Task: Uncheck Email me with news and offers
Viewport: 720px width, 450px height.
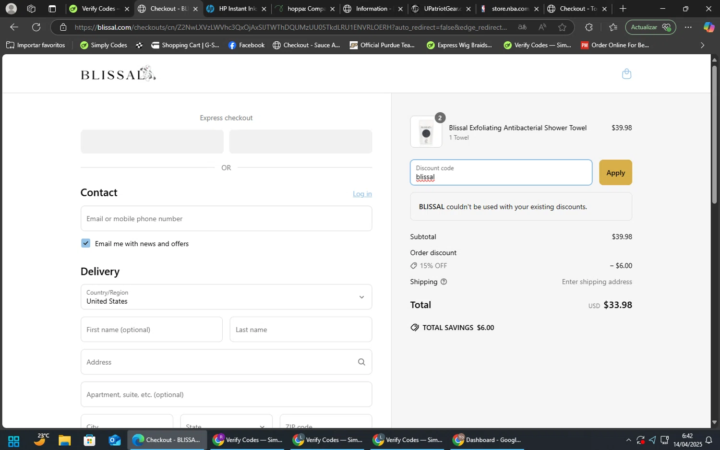Action: click(x=85, y=243)
